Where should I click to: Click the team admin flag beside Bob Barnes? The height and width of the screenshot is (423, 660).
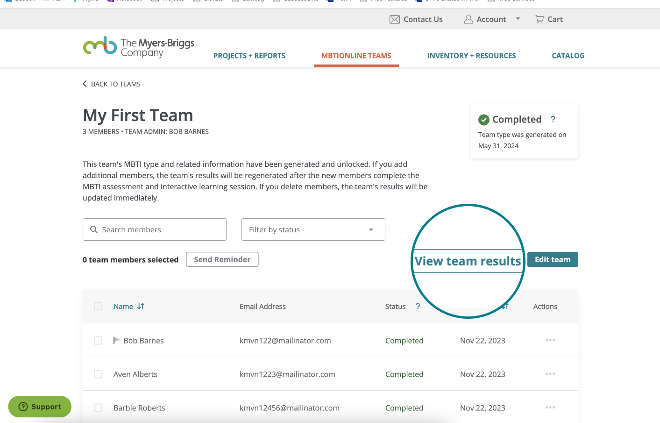[117, 340]
